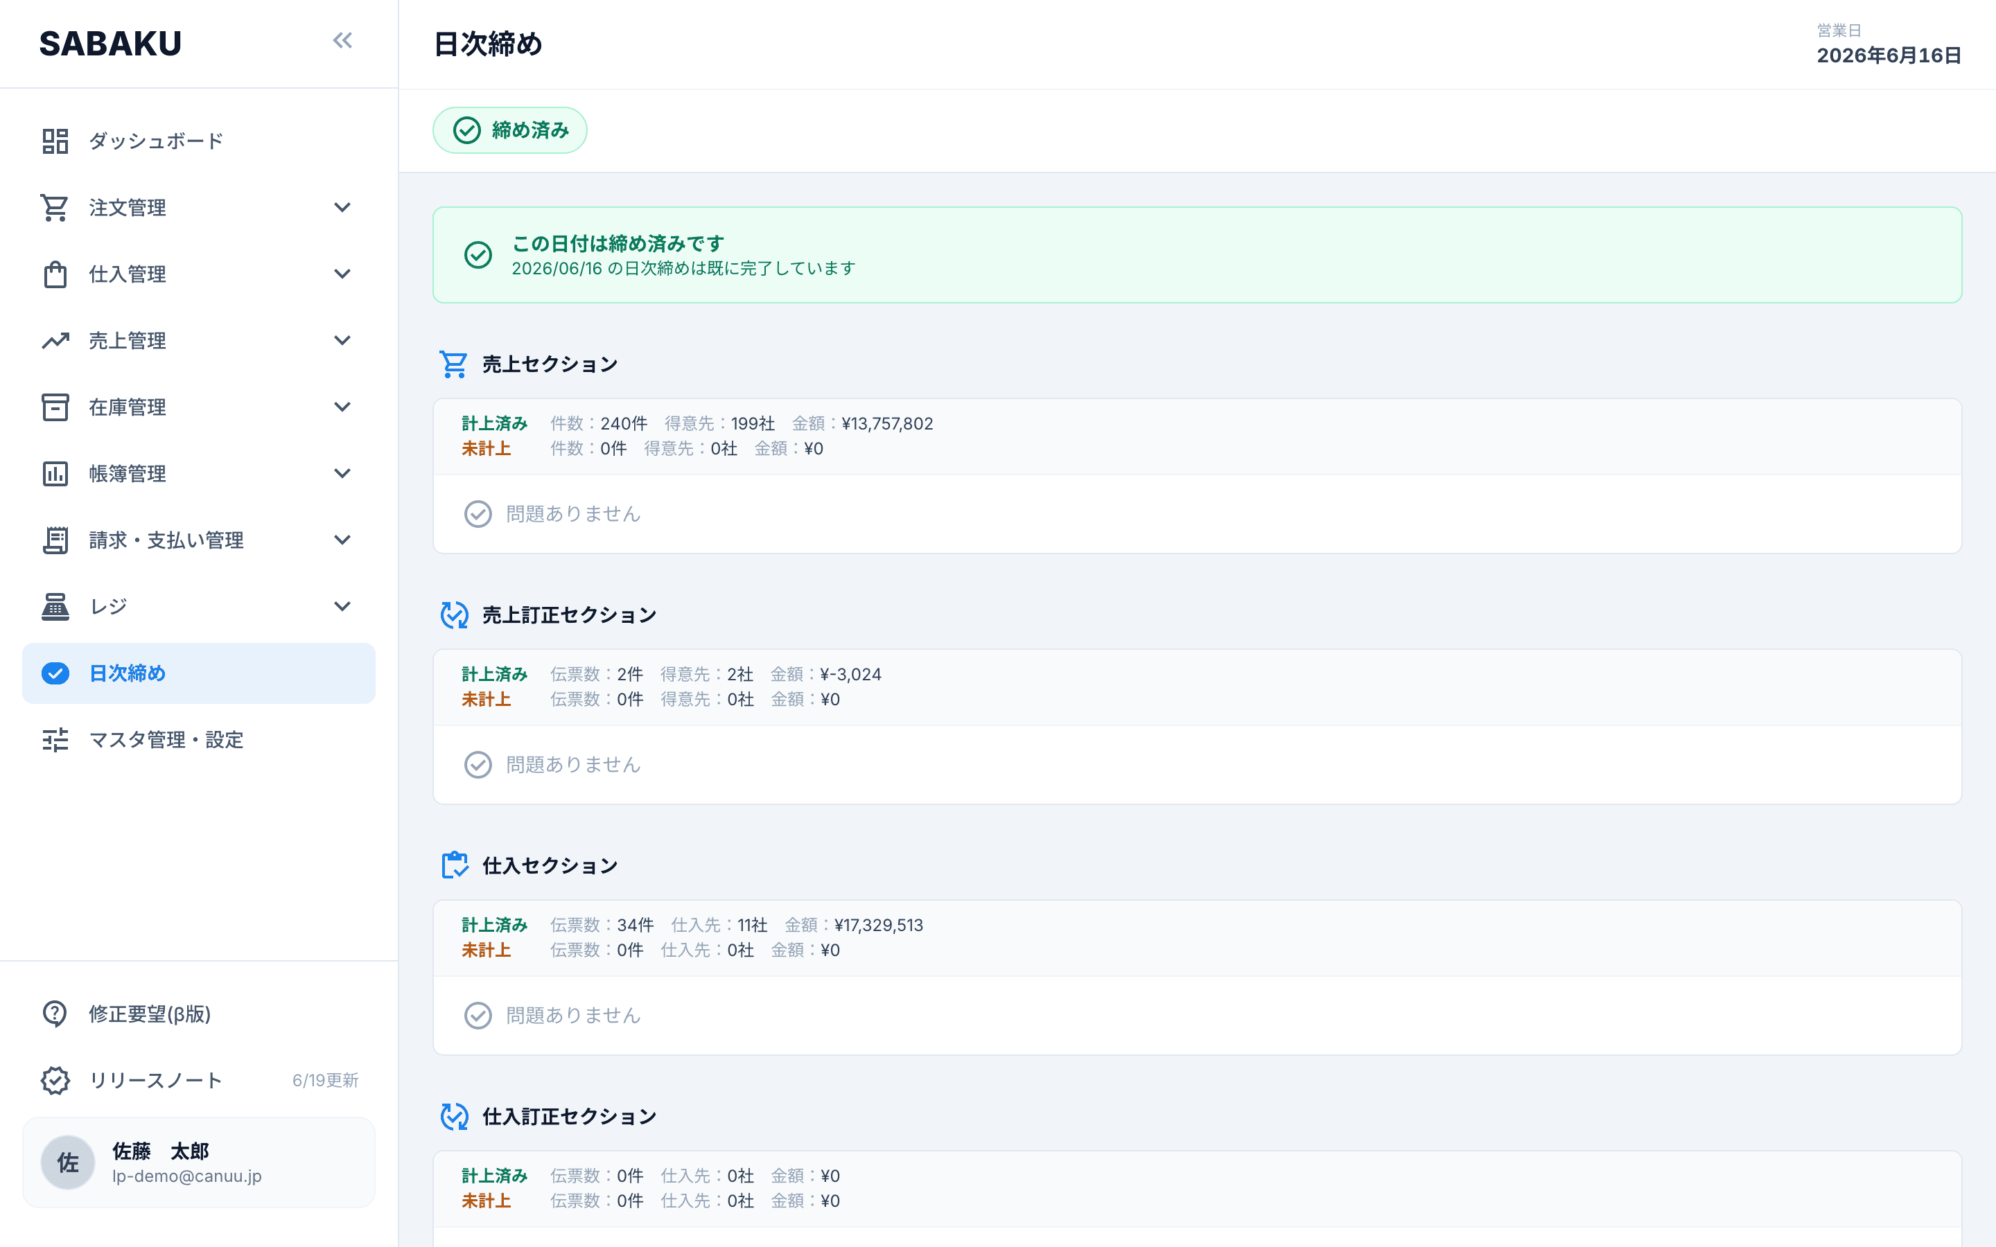1996x1247 pixels.
Task: Click the 佐 user avatar
Action: [x=68, y=1163]
